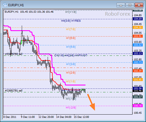Minimize the EURJPY,H1 chart window
146x122 pixels.
[x=121, y=5]
